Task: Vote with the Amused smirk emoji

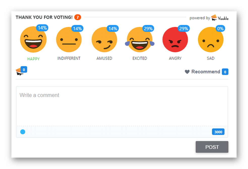Action: 104,40
